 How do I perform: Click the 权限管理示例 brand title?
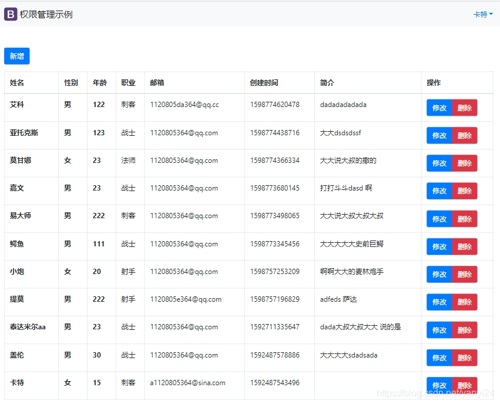46,14
